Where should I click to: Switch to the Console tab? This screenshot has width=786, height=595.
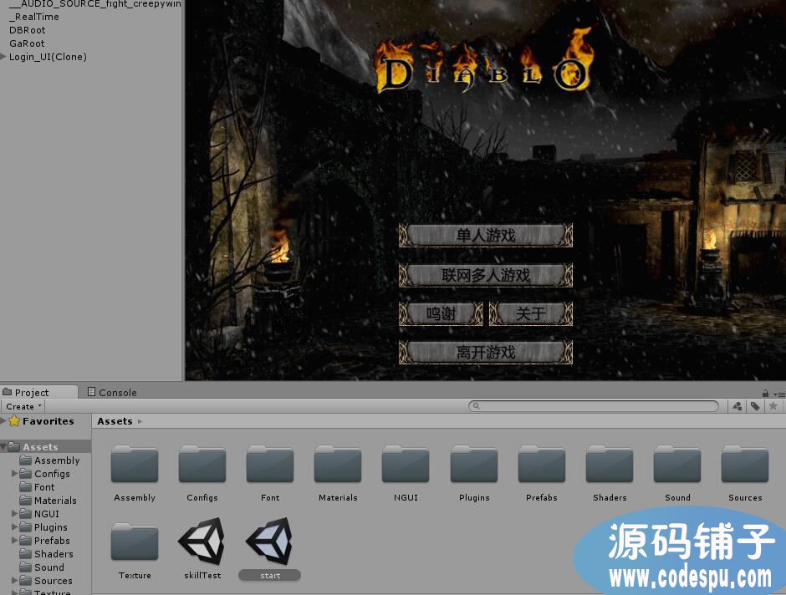(x=112, y=392)
